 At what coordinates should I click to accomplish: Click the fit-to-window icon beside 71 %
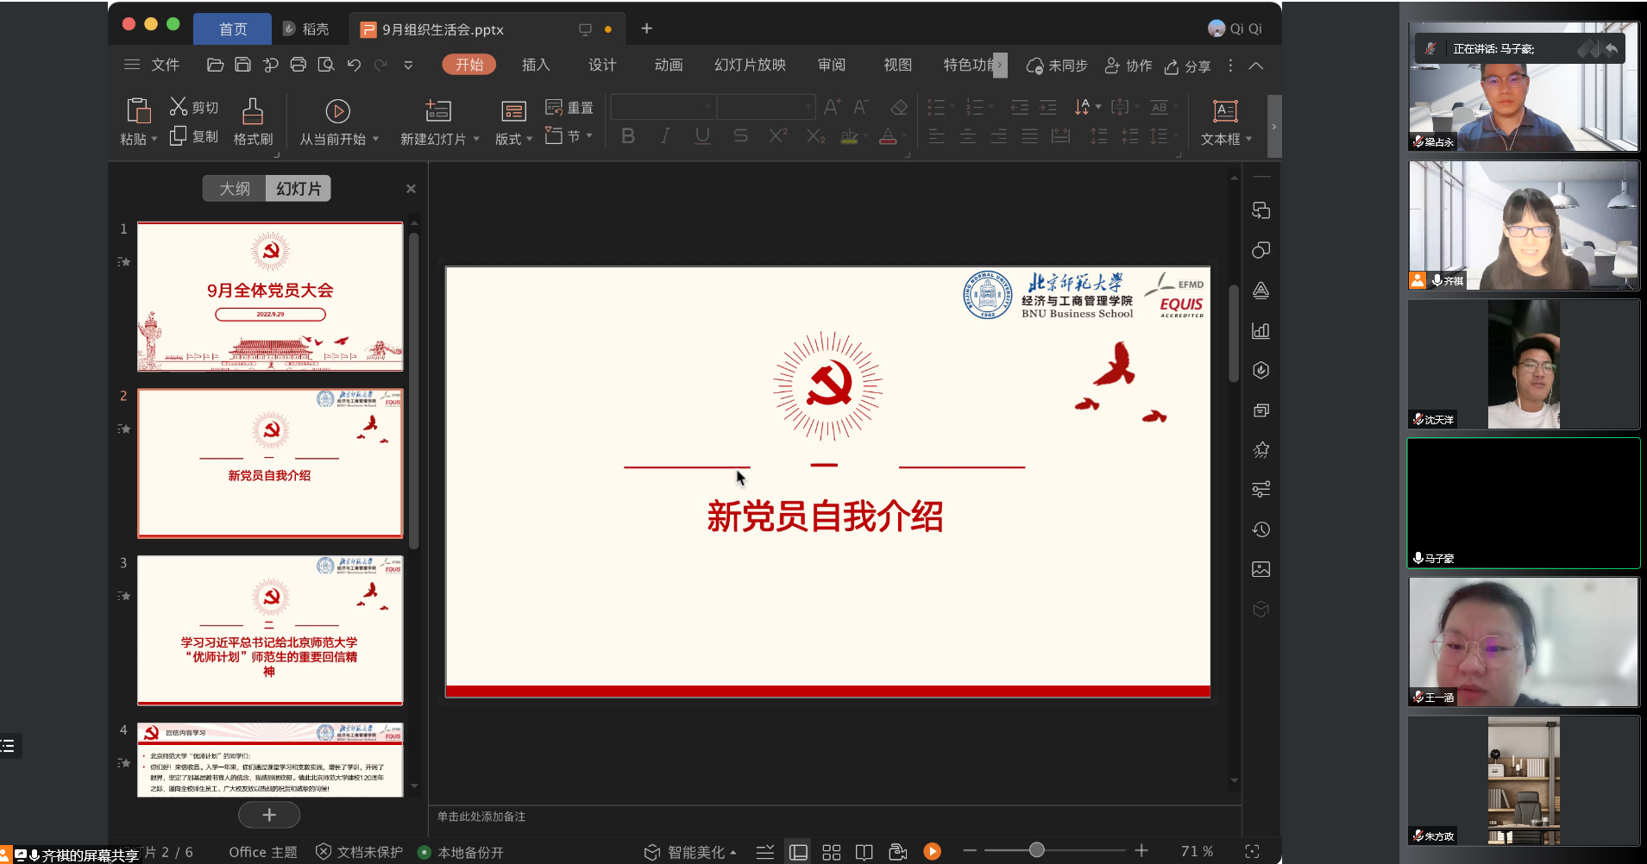(1252, 852)
